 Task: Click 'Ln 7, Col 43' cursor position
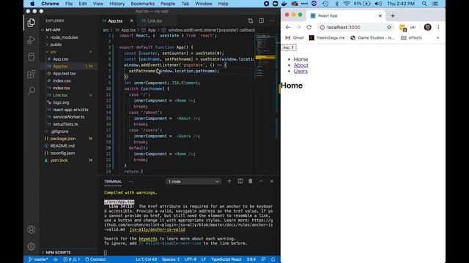(147, 259)
